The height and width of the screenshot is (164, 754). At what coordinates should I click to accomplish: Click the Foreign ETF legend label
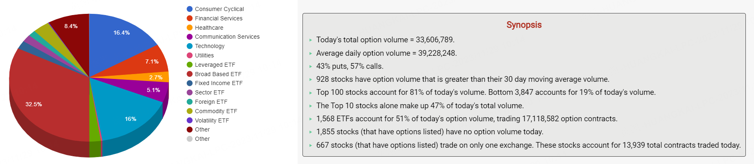click(x=211, y=102)
